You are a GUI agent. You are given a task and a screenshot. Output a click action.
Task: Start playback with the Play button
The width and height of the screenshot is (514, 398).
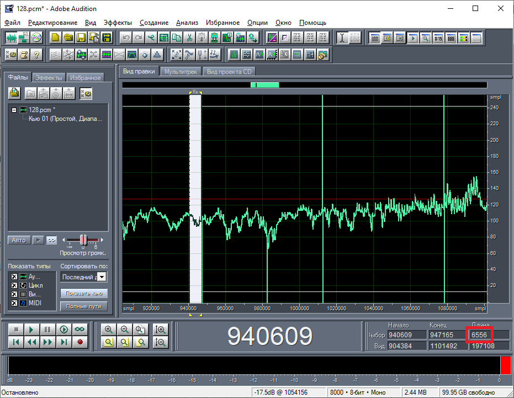point(31,330)
